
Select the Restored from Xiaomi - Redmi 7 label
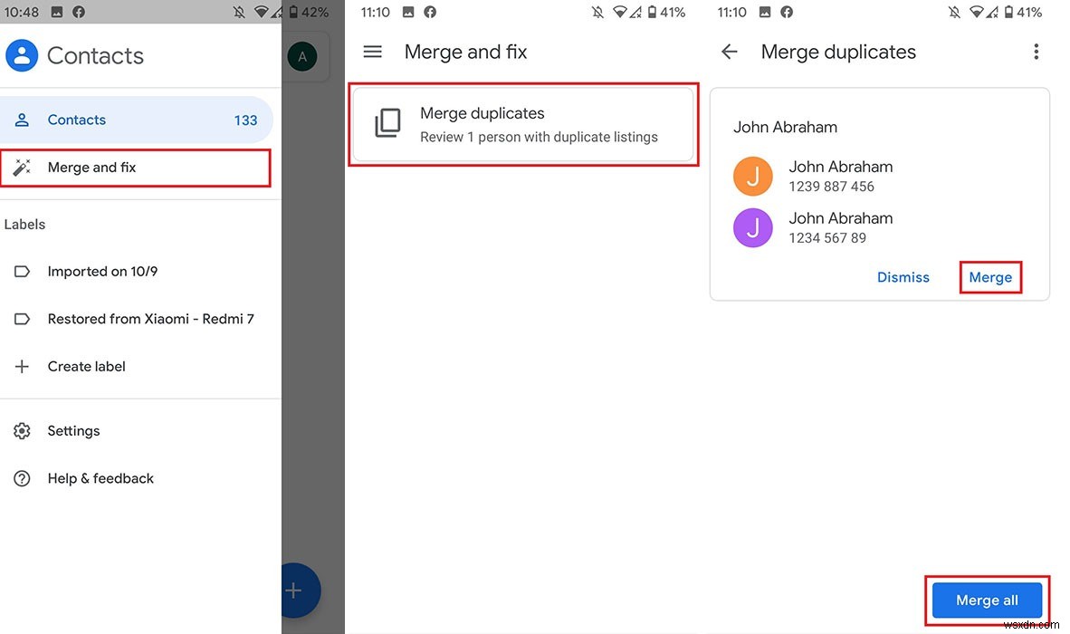click(x=150, y=318)
